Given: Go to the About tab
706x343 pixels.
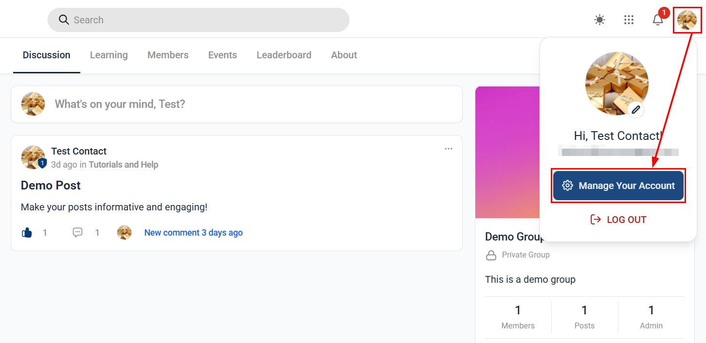Looking at the screenshot, I should [x=344, y=55].
